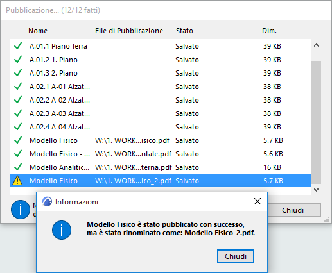
Task: Click the Stato column header
Action: tap(184, 31)
